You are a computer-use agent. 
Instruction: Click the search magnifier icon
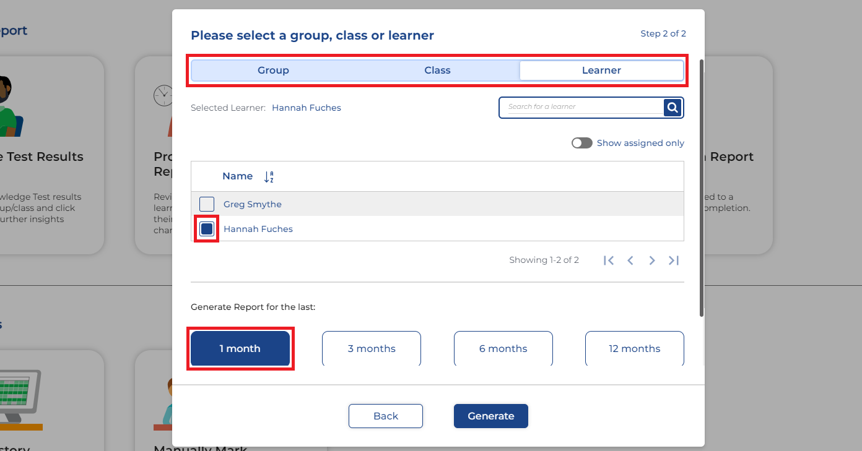(673, 108)
